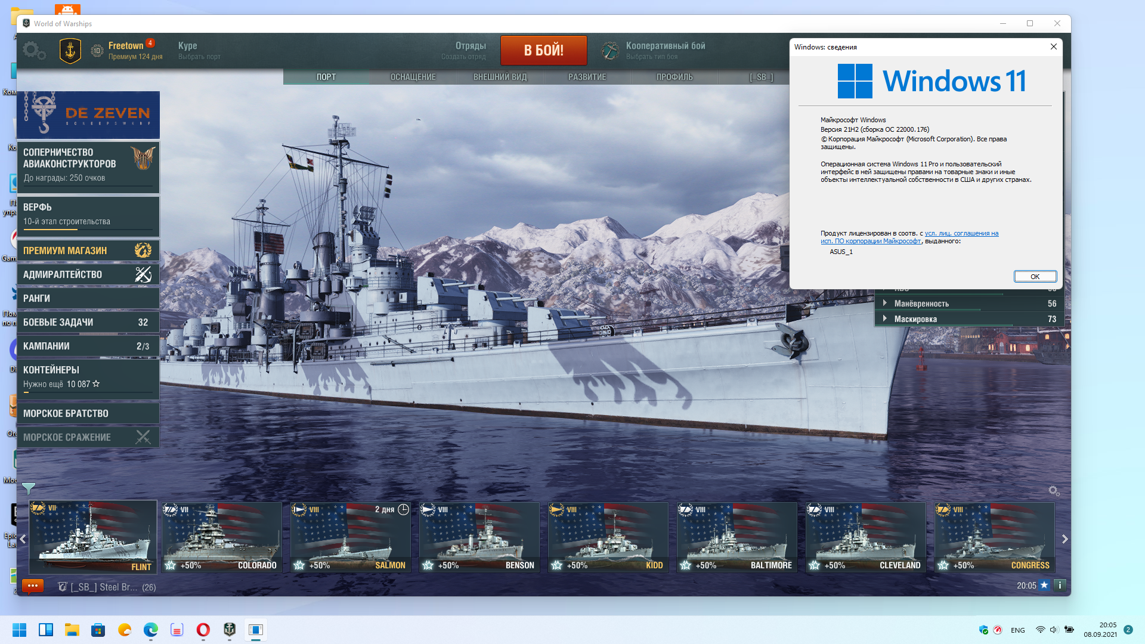Show previous ships with carousel left arrow

23,539
